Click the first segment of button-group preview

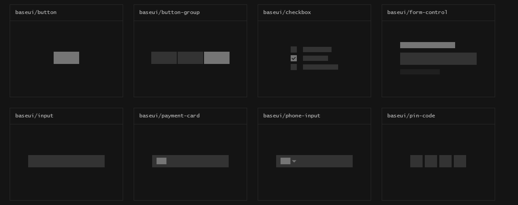coord(164,58)
